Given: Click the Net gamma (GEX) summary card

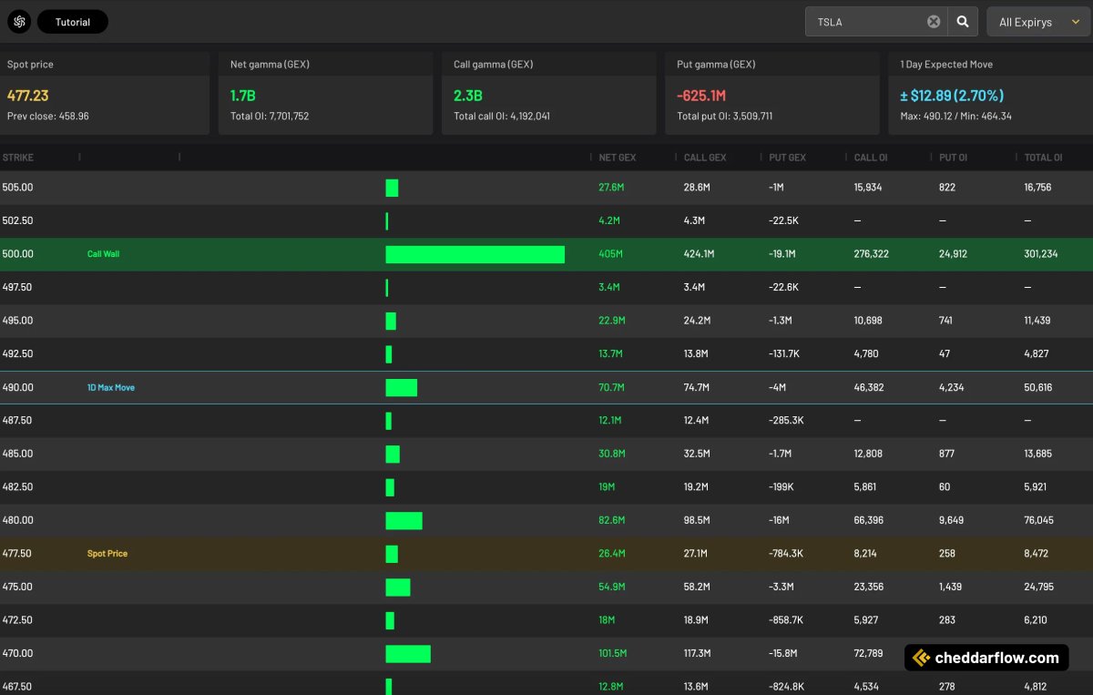Looking at the screenshot, I should [x=325, y=91].
